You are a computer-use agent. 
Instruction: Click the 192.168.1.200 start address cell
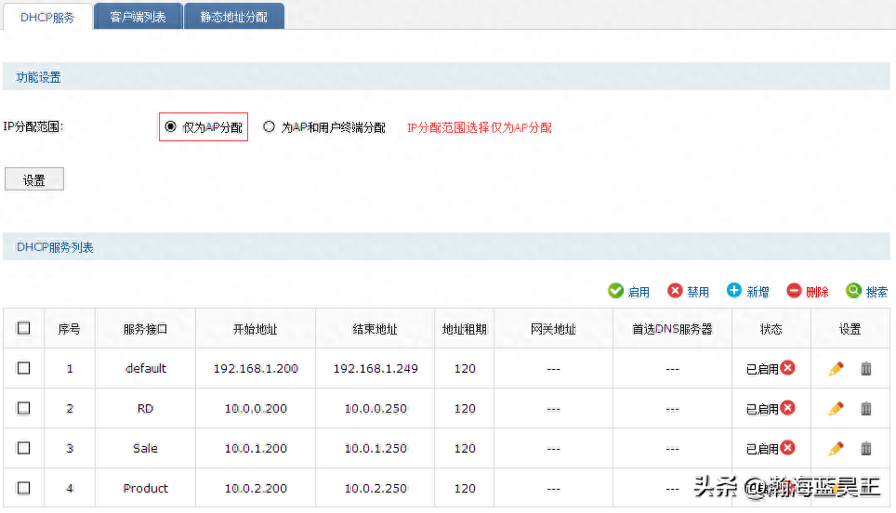(256, 368)
